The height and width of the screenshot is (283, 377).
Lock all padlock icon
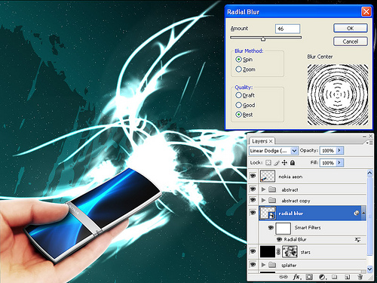click(x=293, y=163)
